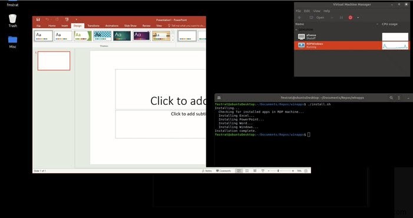
Task: Click the RDPWindows CPU usage graph
Action: coord(395,45)
